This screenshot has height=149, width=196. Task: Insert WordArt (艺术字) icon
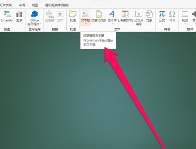pyautogui.click(x=112, y=14)
